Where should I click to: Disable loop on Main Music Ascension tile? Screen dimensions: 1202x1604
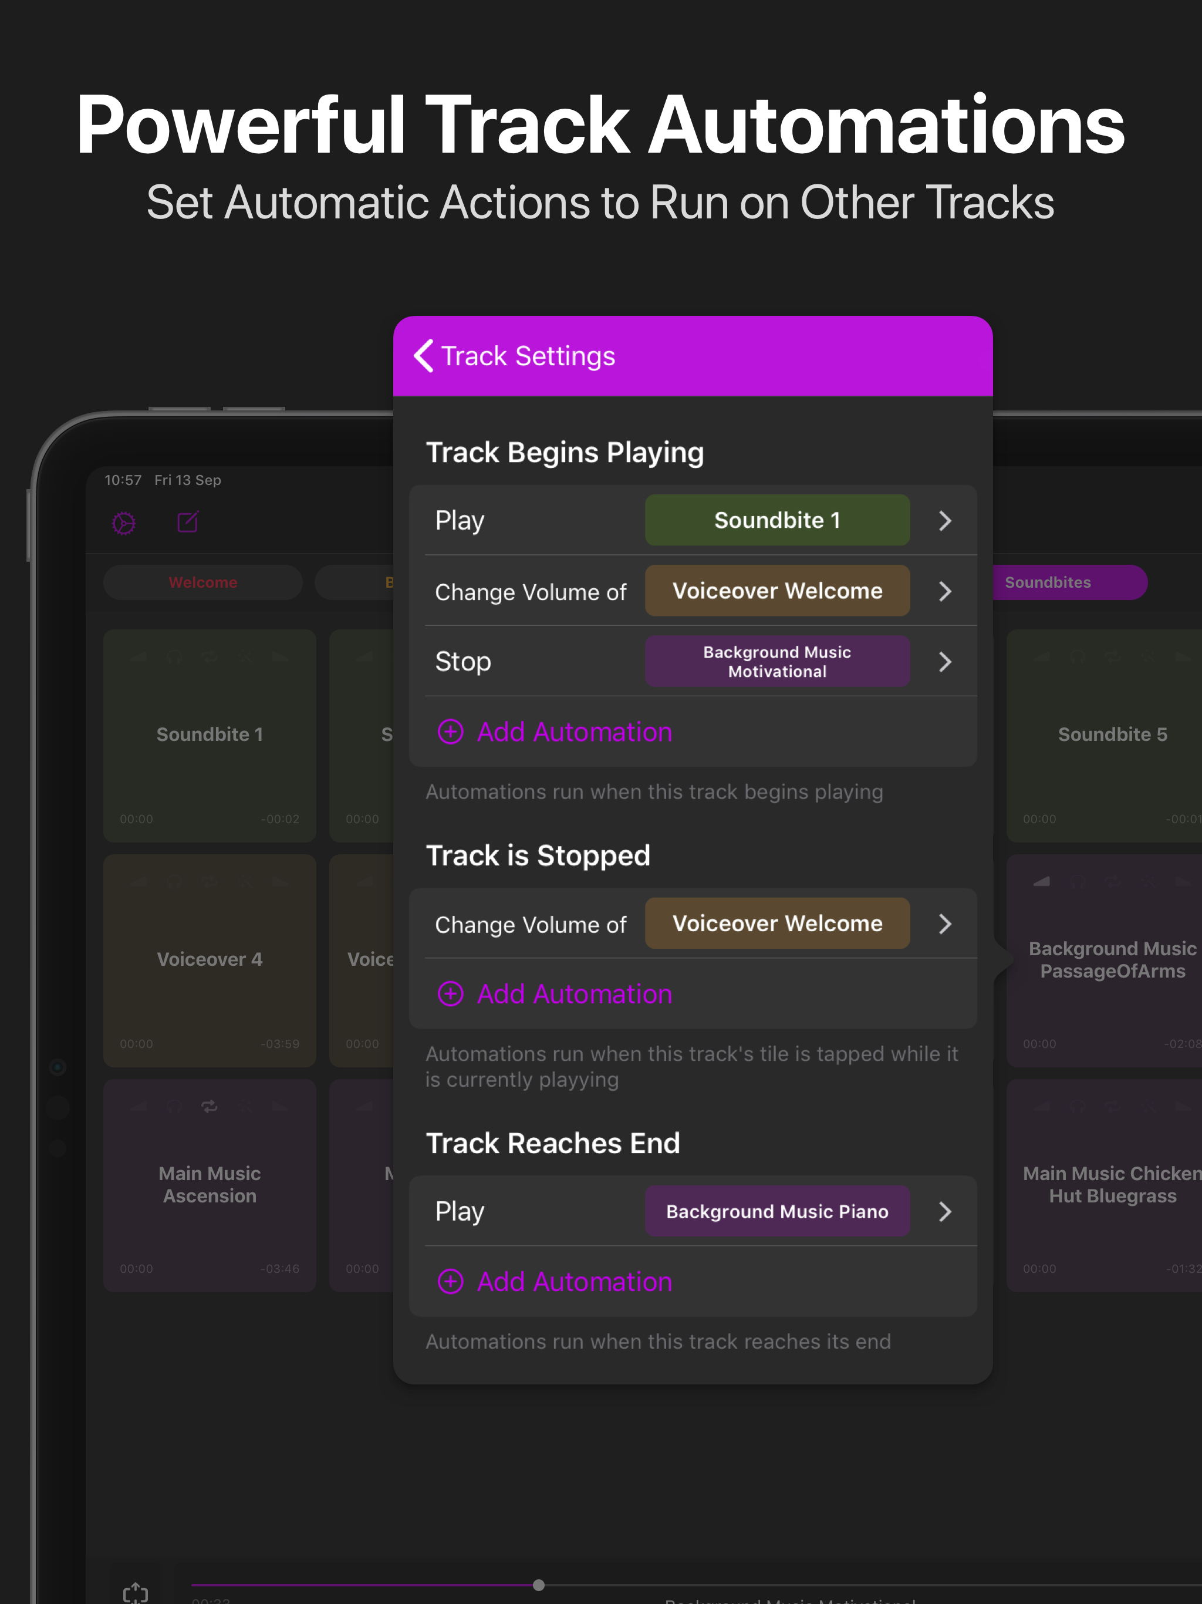(x=210, y=1107)
